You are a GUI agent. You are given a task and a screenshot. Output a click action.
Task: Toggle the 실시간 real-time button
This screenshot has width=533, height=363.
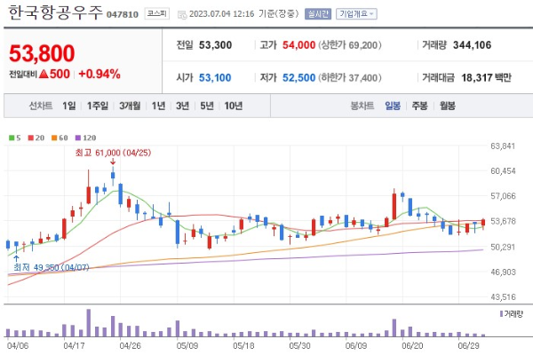[318, 14]
